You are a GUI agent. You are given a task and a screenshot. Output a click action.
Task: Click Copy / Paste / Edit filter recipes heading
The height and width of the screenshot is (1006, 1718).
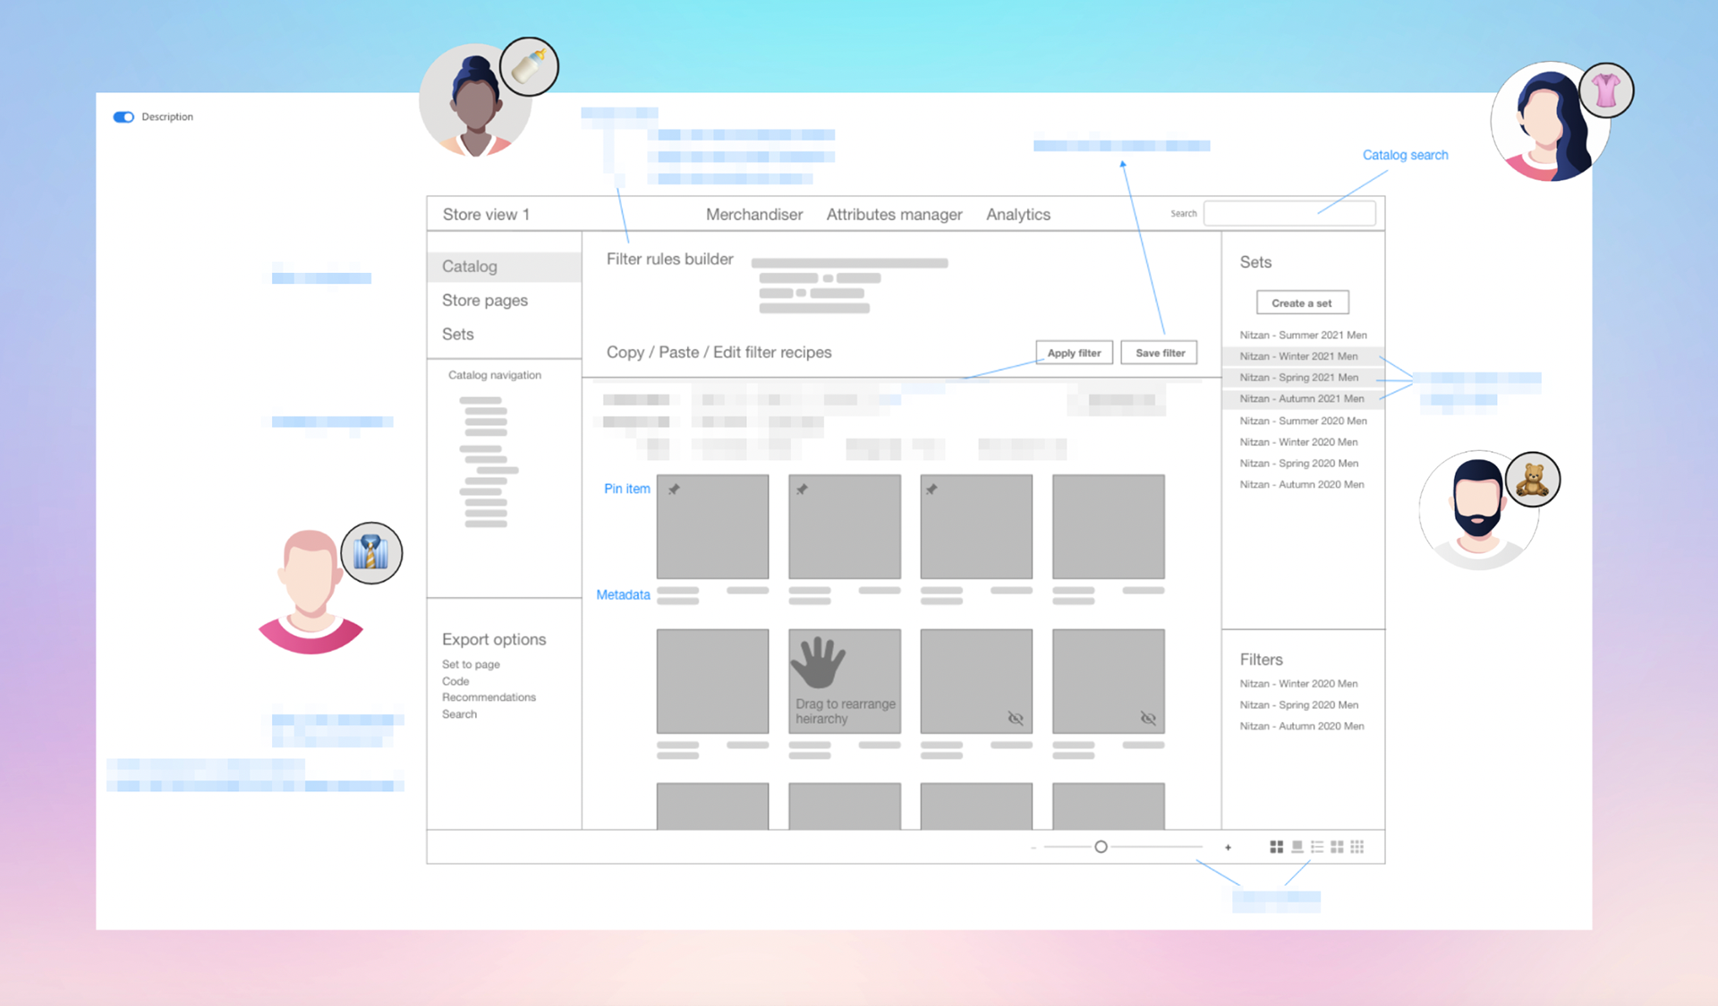tap(719, 353)
